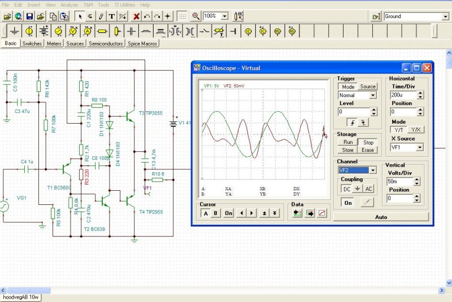Image resolution: width=452 pixels, height=302 pixels.
Task: Open the Channel VF2 dropdown
Action: (x=373, y=170)
